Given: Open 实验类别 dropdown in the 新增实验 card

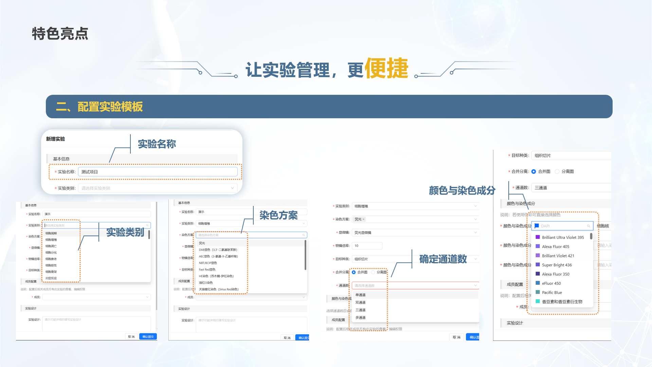Looking at the screenshot, I should coord(158,188).
